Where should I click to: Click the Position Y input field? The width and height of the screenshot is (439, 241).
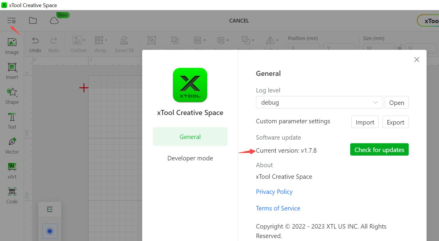point(339,47)
